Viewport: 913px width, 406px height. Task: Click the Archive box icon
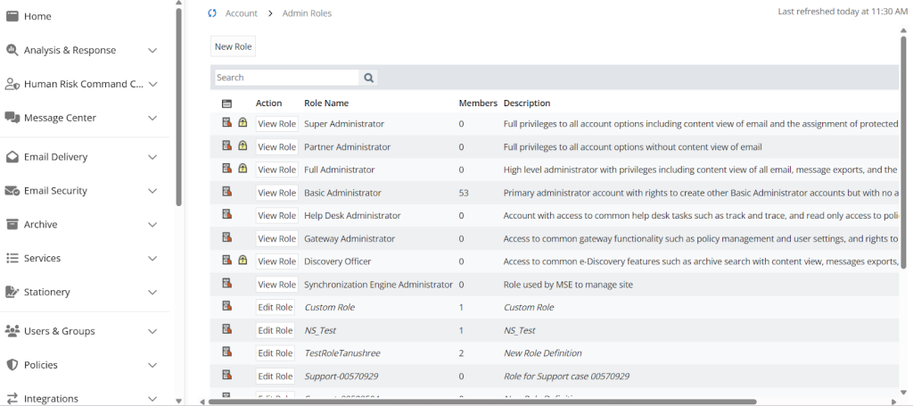point(12,224)
